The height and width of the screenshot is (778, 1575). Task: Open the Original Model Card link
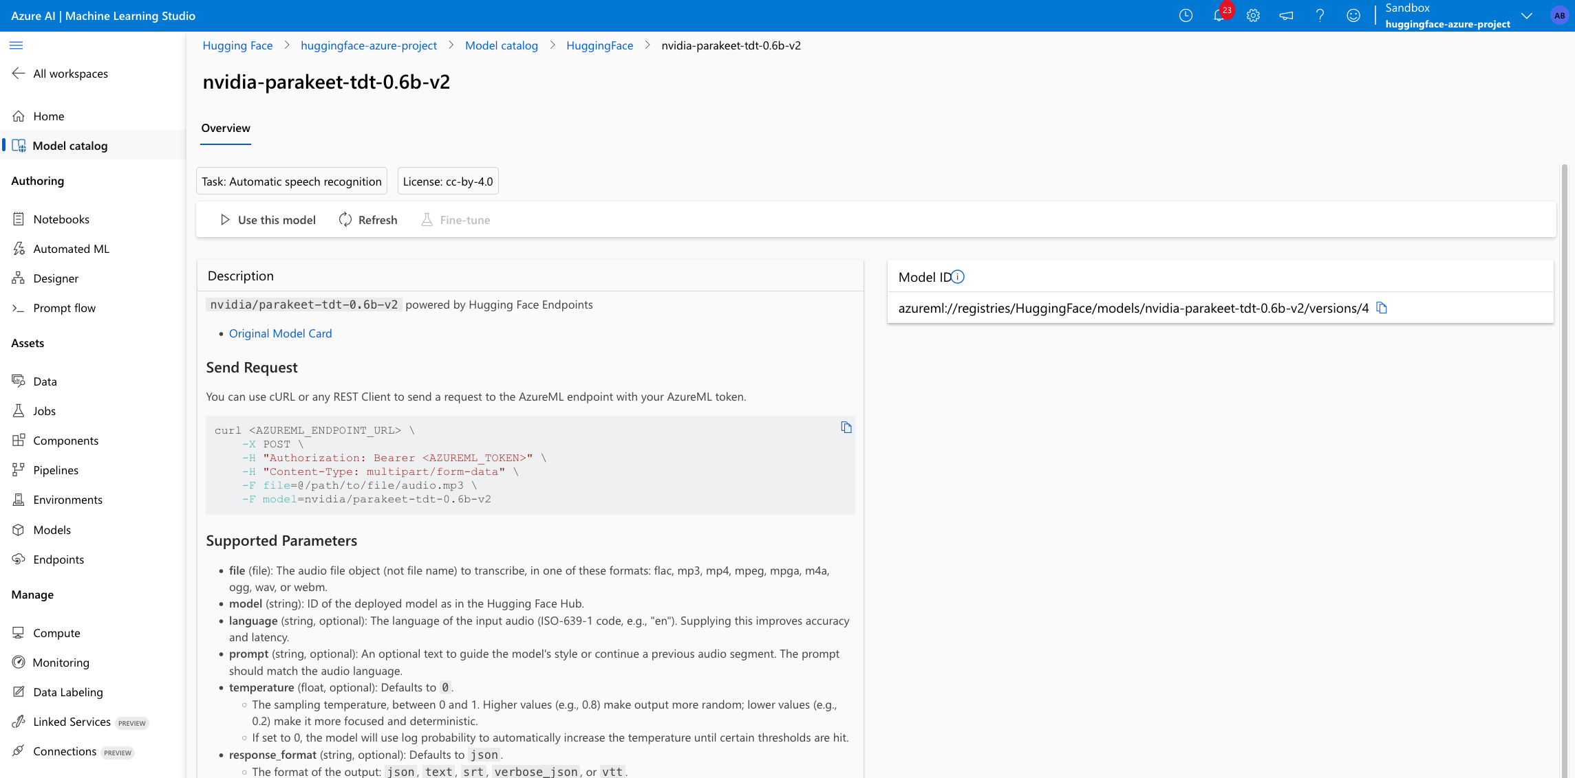(x=280, y=333)
